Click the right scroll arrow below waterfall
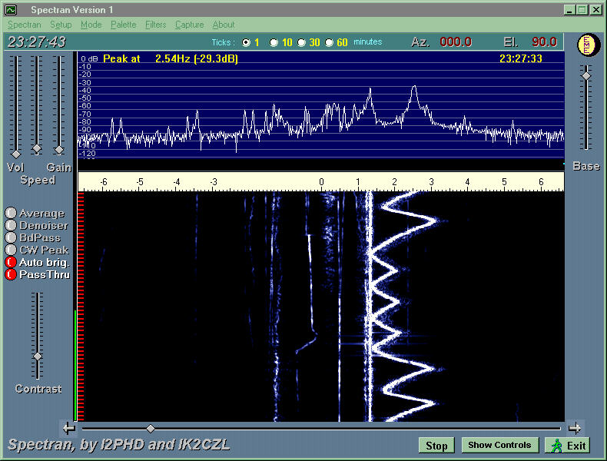This screenshot has width=607, height=461. 574,428
